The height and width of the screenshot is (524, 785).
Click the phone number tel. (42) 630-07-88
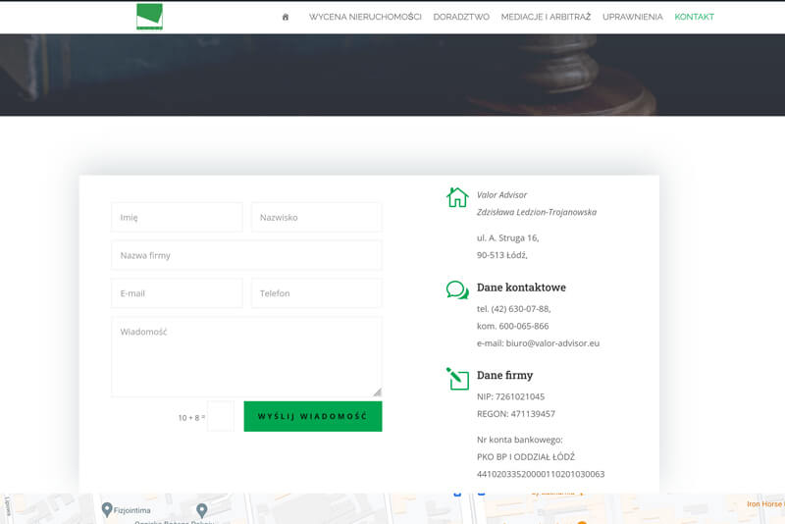[513, 309]
